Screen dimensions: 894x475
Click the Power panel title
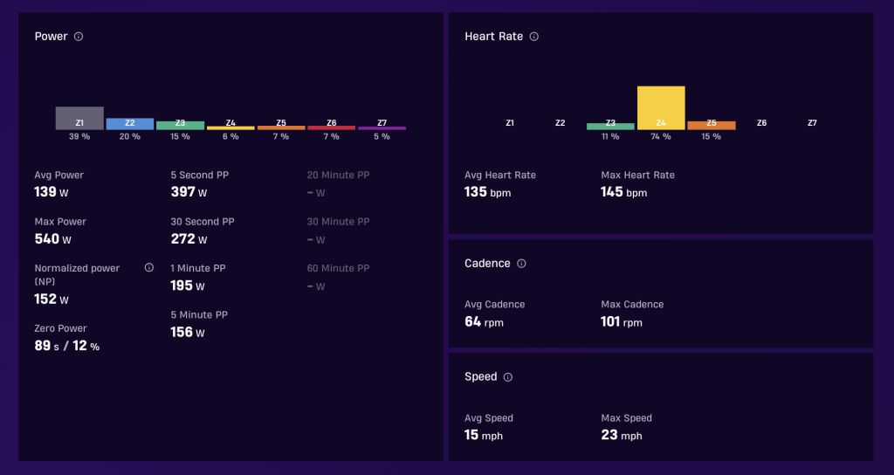[x=52, y=37]
